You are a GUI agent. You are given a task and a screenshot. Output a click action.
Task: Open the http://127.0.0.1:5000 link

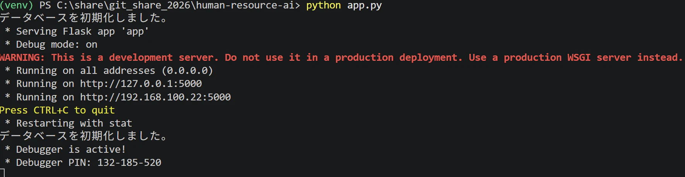[141, 84]
